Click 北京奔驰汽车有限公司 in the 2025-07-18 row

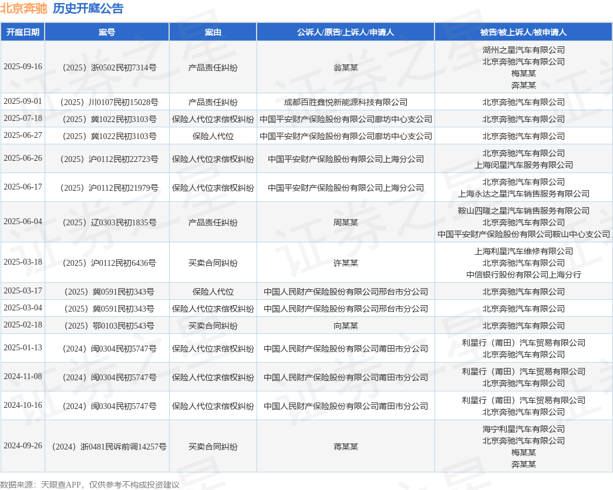[524, 119]
